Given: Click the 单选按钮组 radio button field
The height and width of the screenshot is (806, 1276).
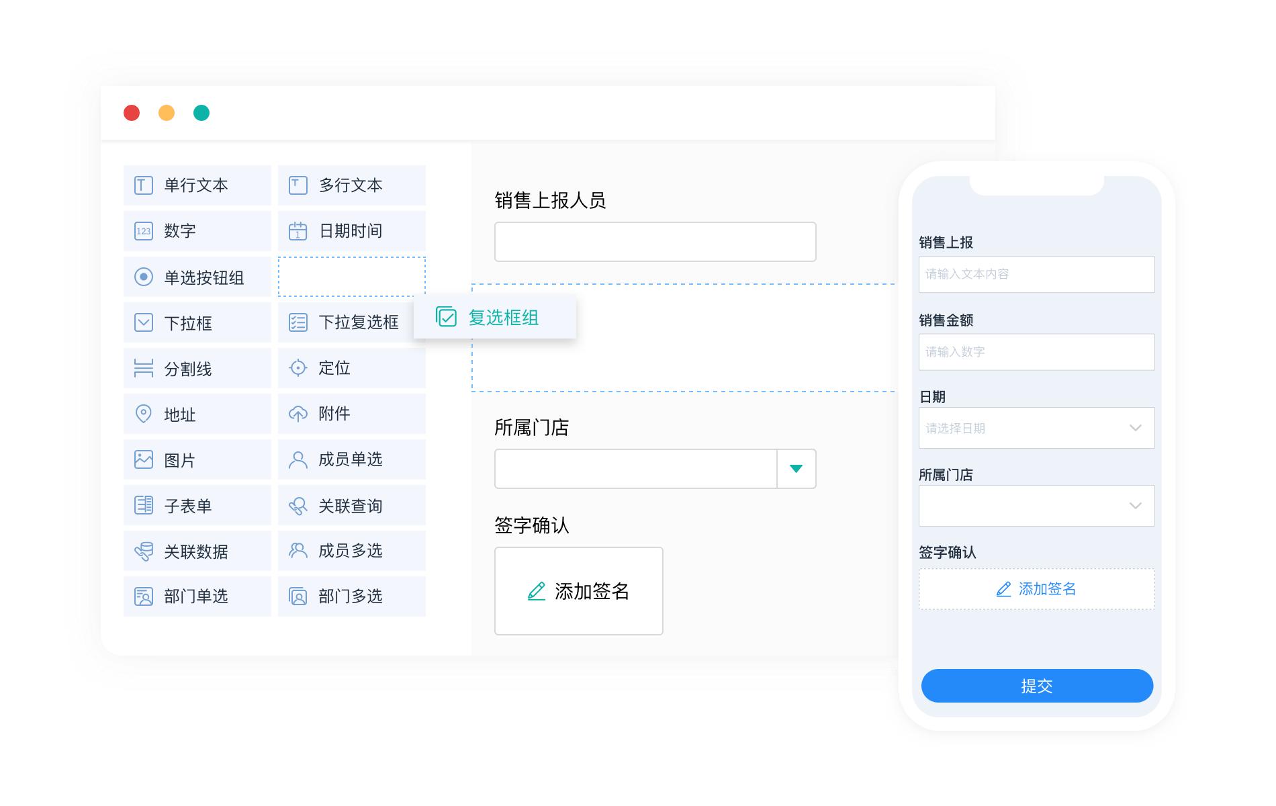Looking at the screenshot, I should [x=197, y=277].
